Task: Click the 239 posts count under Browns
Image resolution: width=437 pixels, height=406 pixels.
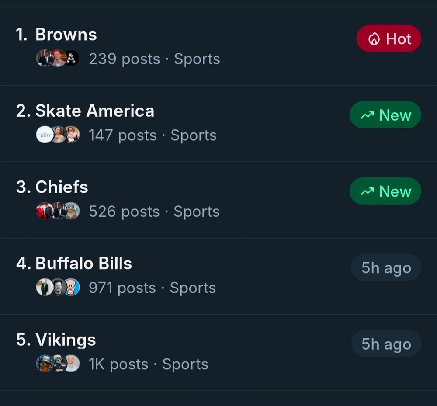Action: (x=124, y=59)
